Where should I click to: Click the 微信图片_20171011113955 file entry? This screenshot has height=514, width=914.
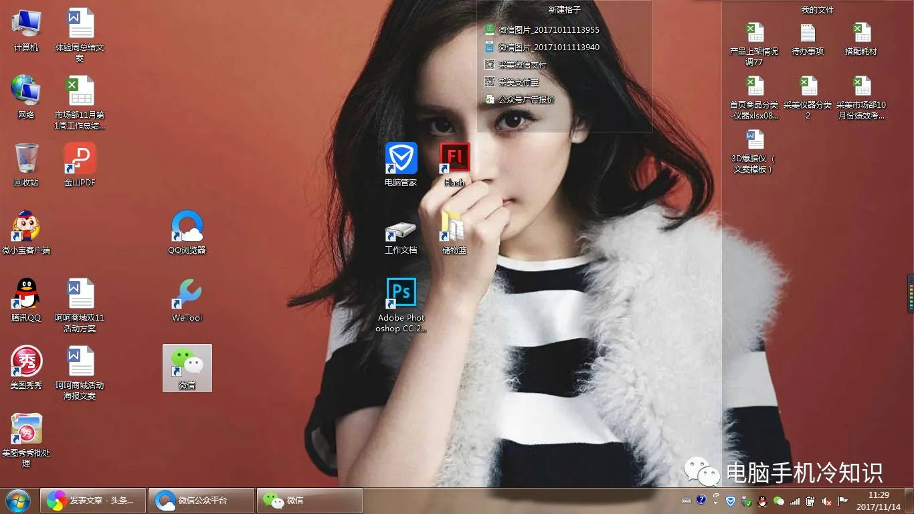coord(542,29)
